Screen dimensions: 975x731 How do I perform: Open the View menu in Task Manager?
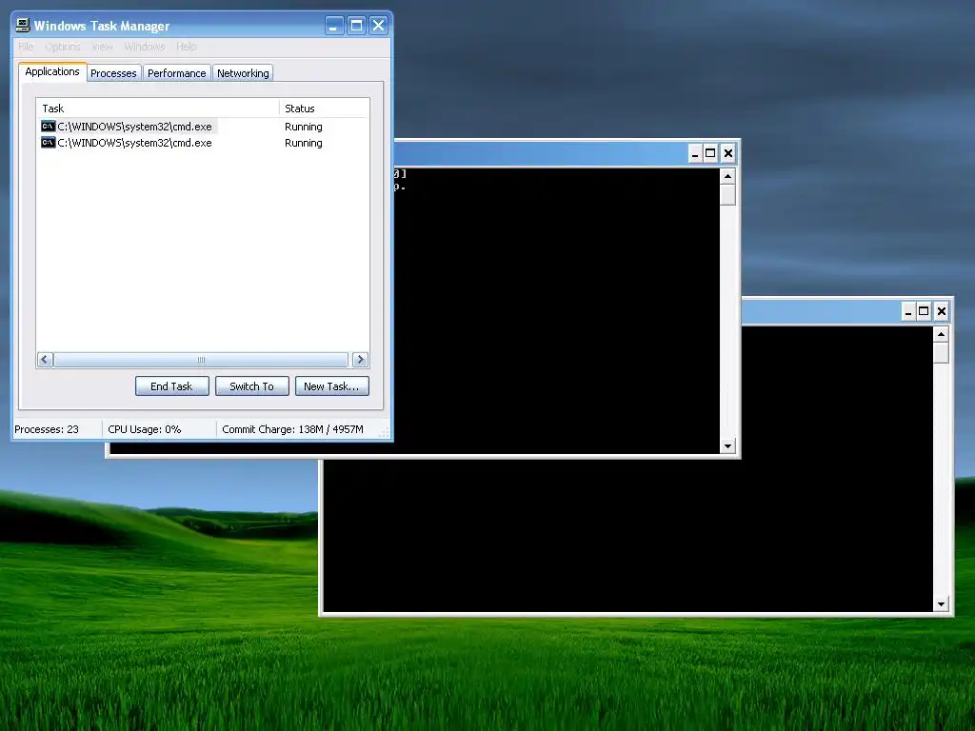click(103, 47)
